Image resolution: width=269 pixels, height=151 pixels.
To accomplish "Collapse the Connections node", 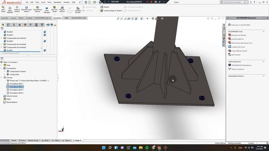I will [1, 68].
